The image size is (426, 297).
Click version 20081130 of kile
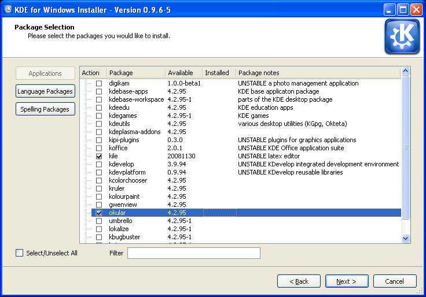(x=182, y=156)
